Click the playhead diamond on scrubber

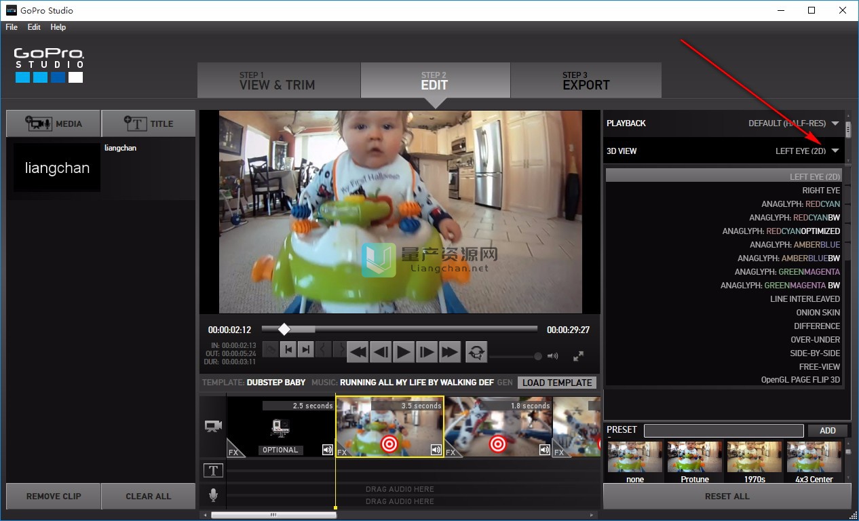pos(284,329)
